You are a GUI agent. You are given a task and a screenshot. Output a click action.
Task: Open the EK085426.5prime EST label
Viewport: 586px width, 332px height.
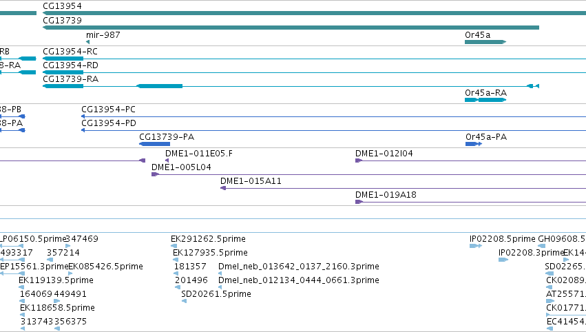(106, 267)
